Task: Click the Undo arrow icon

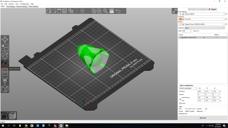Action: click(x=118, y=11)
